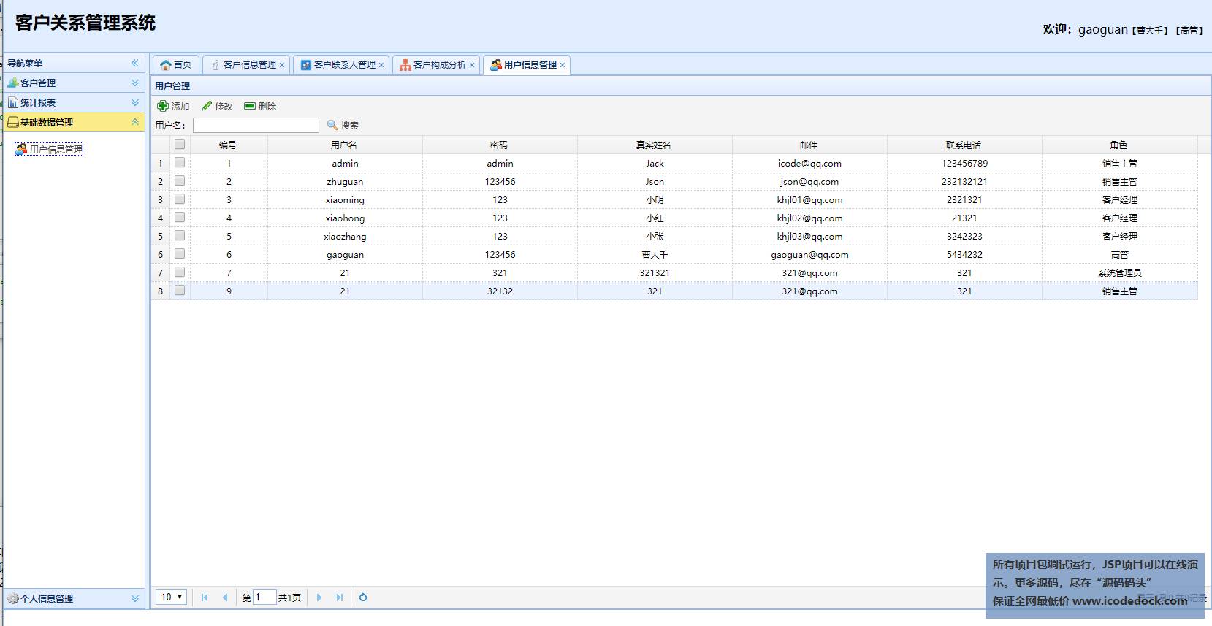Click the 邮件 column header
Viewport: 1212px width, 626px height.
[x=809, y=145]
